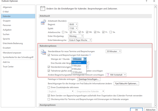Image resolution: width=158 pixels, height=111 pixels.
Task: Select 0 Minuten from the list
Action: tap(79, 63)
